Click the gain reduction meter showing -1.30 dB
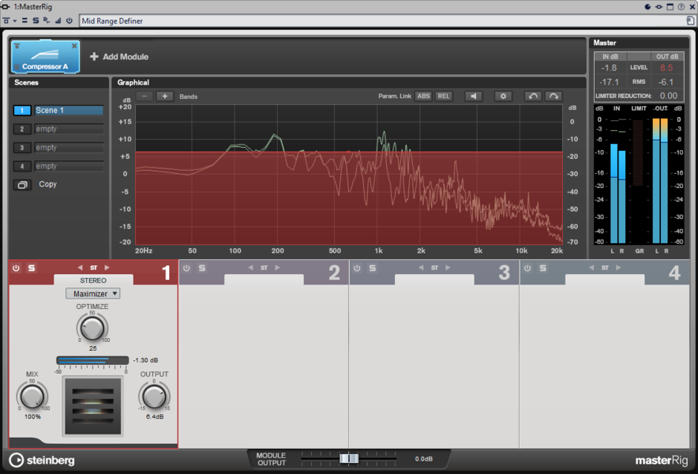 click(92, 360)
